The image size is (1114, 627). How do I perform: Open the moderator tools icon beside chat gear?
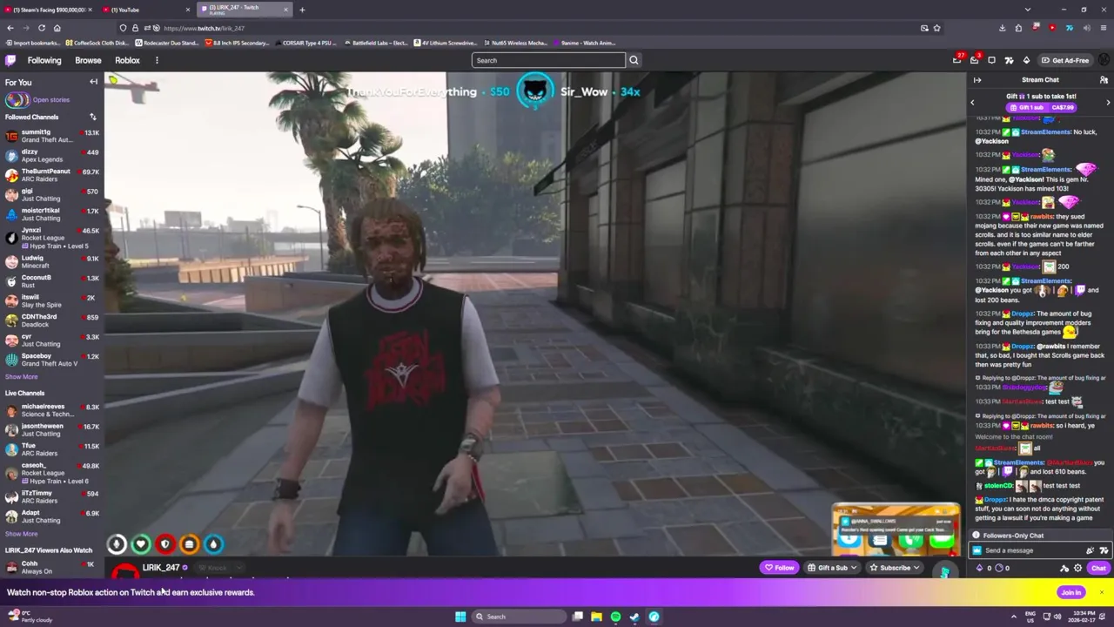[1064, 568]
